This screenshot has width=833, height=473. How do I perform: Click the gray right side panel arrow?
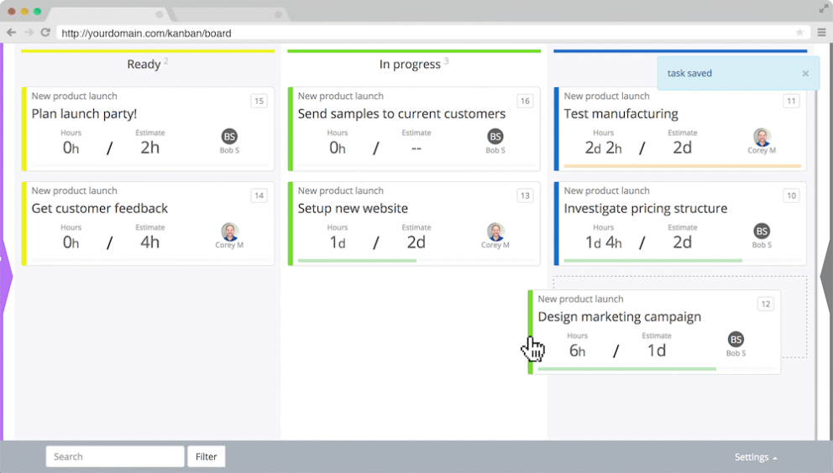[x=826, y=276]
